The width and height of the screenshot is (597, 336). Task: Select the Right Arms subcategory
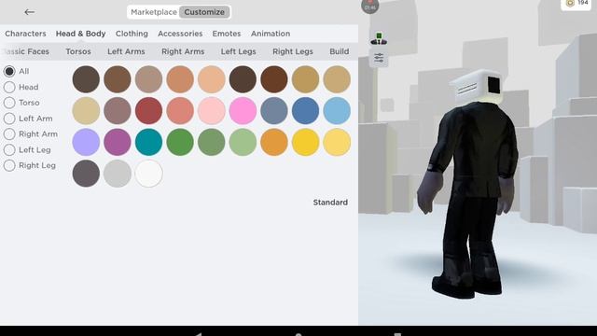pos(183,51)
